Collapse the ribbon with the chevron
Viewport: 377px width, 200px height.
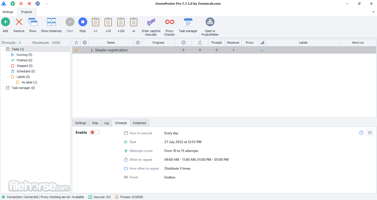click(x=373, y=12)
